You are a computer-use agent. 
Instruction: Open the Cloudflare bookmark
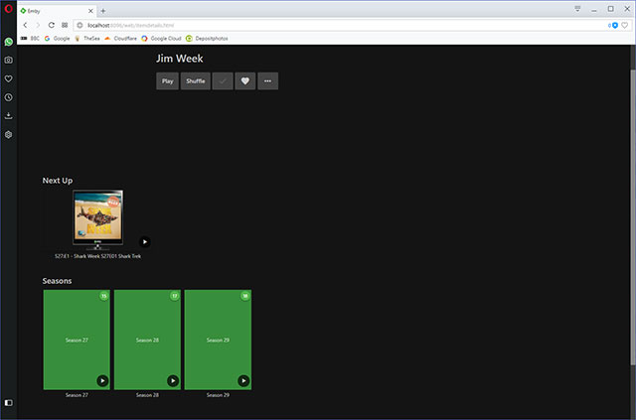tap(120, 38)
